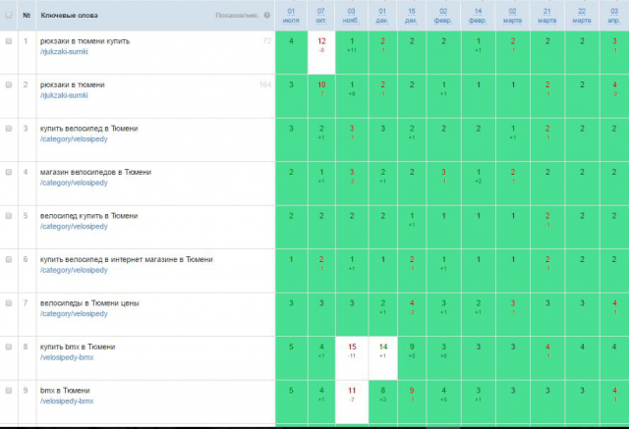Screen dimensions: 629x429
Task: Check the box for row 2 рюкзаки в тюмени
Action: click(x=9, y=84)
